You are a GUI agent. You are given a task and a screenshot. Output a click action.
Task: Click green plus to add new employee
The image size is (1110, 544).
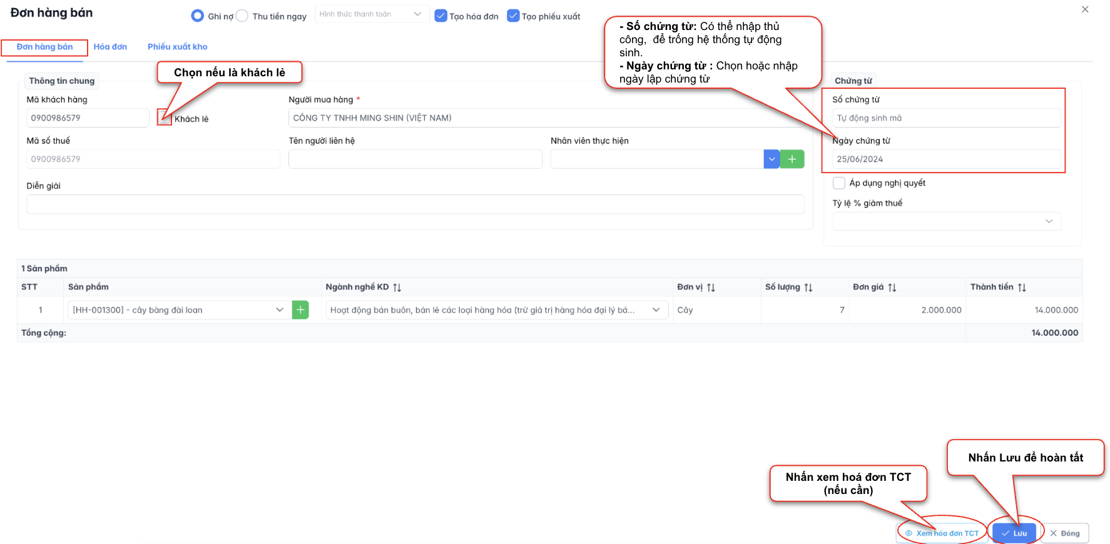(792, 159)
